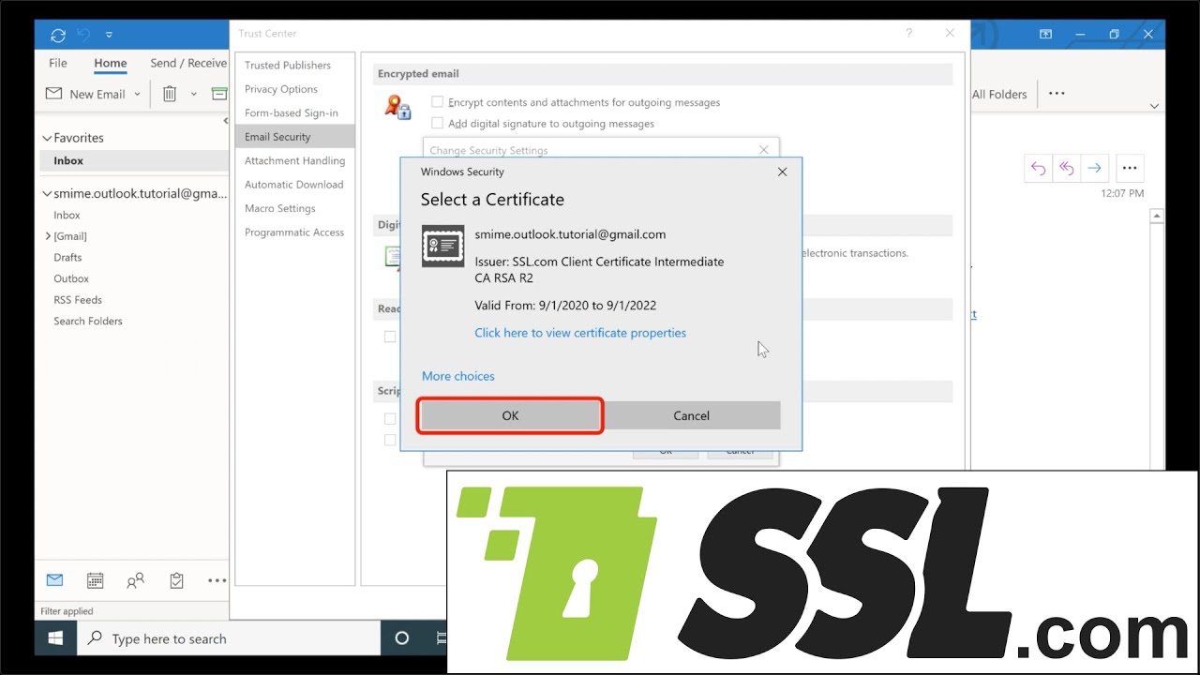Image resolution: width=1200 pixels, height=675 pixels.
Task: Collapse the Favorites section
Action: (47, 138)
